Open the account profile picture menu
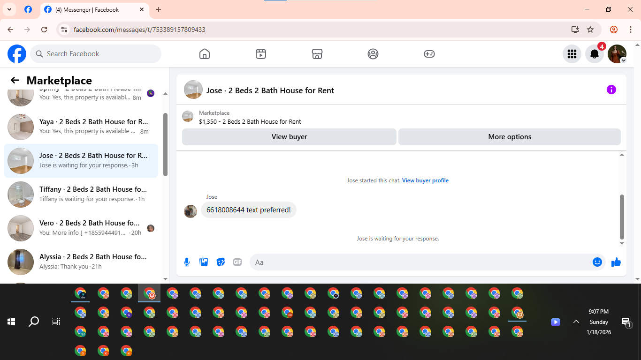The image size is (641, 360). (617, 54)
